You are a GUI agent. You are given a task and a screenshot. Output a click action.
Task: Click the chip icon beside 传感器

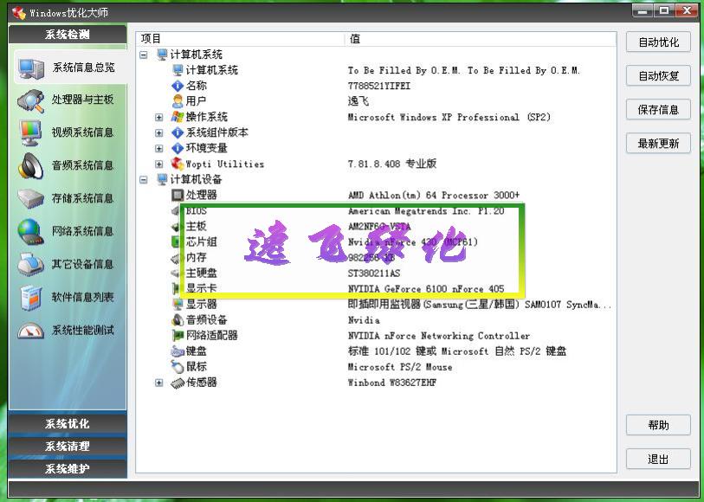tap(178, 383)
